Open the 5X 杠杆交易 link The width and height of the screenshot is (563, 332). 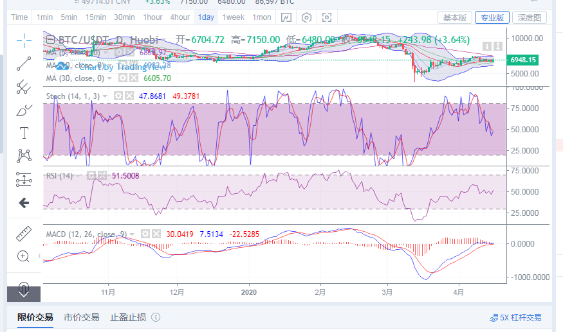click(x=515, y=318)
